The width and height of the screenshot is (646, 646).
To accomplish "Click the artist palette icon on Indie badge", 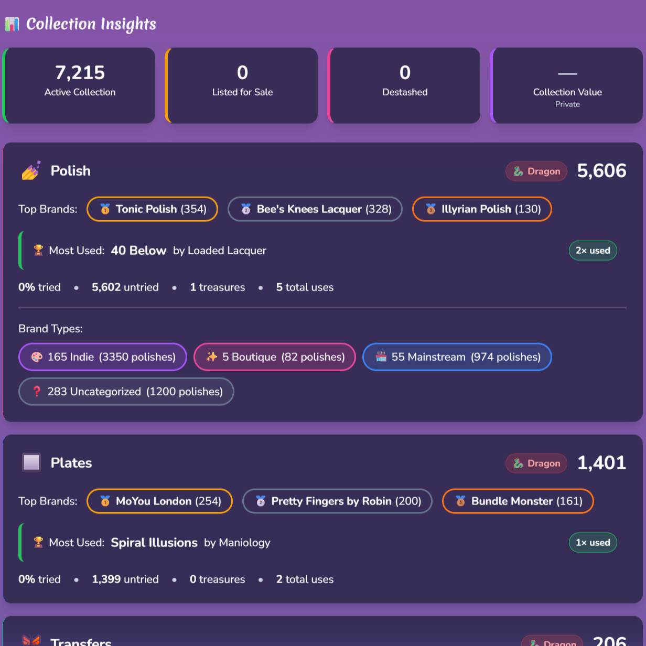I will (36, 357).
